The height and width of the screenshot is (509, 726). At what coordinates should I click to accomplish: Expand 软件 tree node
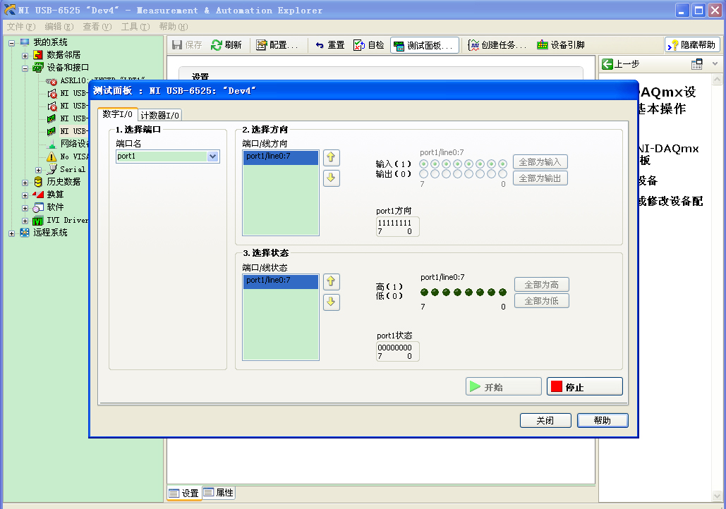click(25, 208)
